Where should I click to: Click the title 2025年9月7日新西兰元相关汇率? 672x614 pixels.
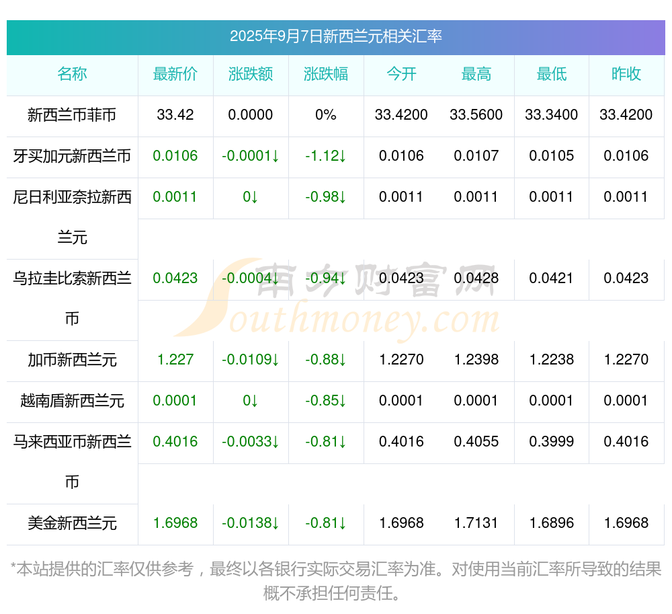335,36
